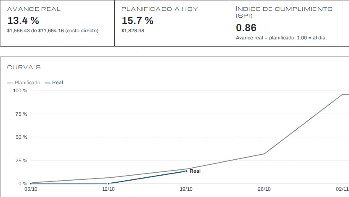Click the '0.86' SPI value

(246, 28)
